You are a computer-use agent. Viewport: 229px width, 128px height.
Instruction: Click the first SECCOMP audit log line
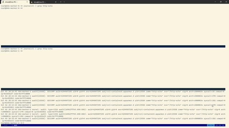coord(113,92)
